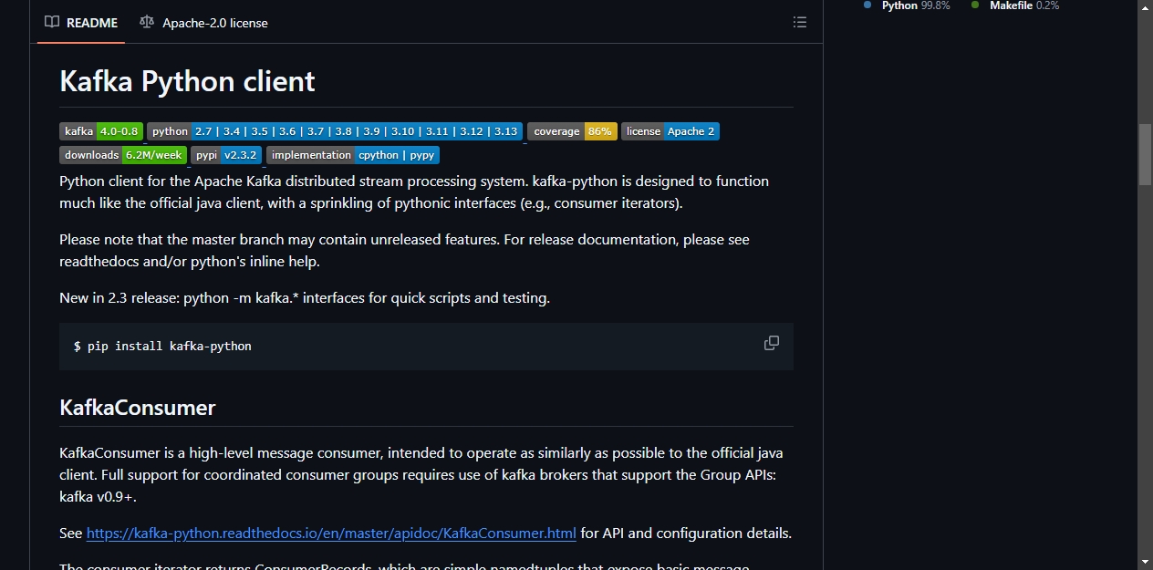The width and height of the screenshot is (1153, 570).
Task: Open the KafkaConsumer readthedocs link
Action: pos(331,533)
